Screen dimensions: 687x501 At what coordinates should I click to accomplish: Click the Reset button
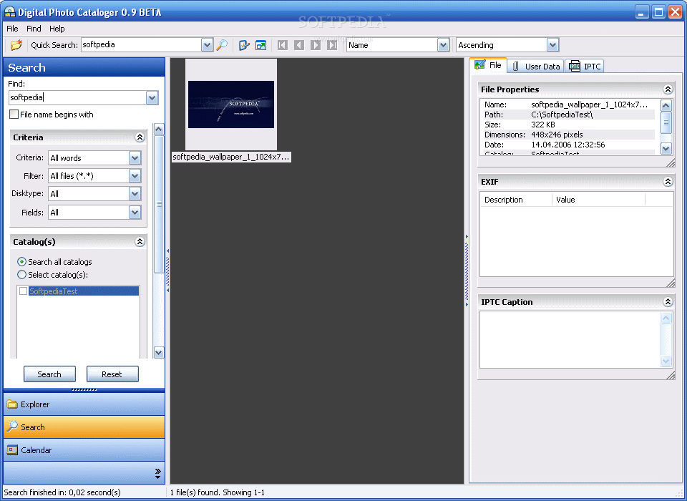pos(112,374)
